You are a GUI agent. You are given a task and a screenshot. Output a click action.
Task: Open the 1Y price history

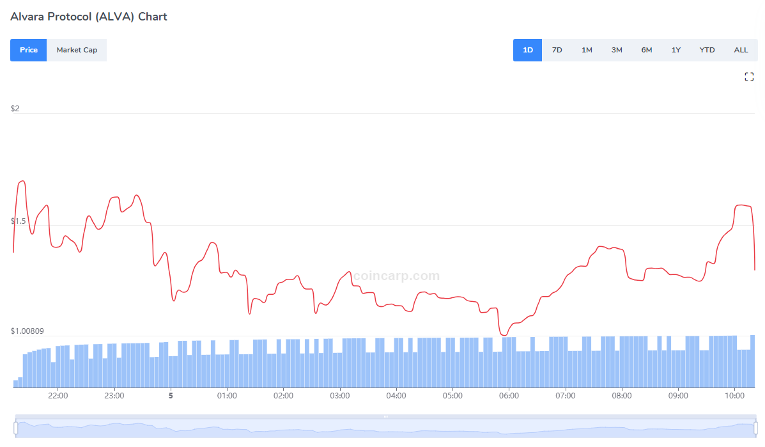click(676, 49)
